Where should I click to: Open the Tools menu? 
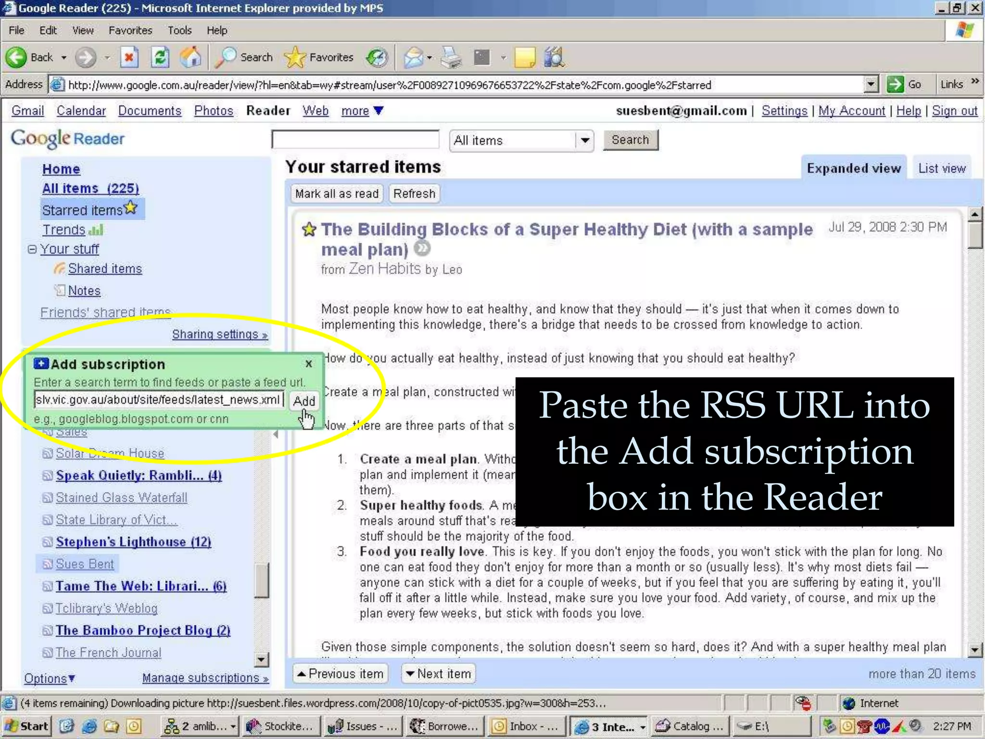(179, 30)
